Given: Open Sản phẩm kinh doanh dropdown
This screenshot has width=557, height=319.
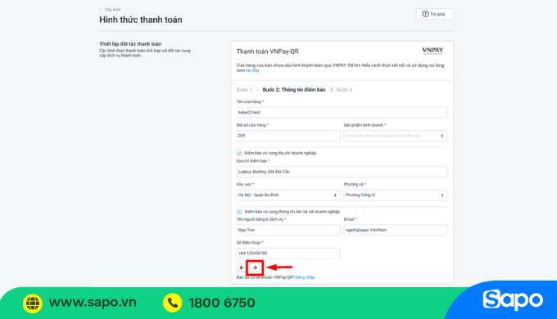Looking at the screenshot, I should point(396,136).
